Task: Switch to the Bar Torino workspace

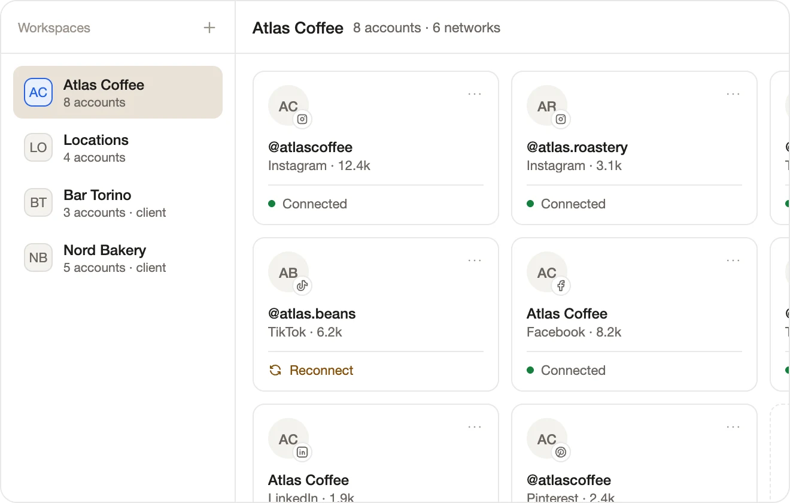Action: (118, 202)
